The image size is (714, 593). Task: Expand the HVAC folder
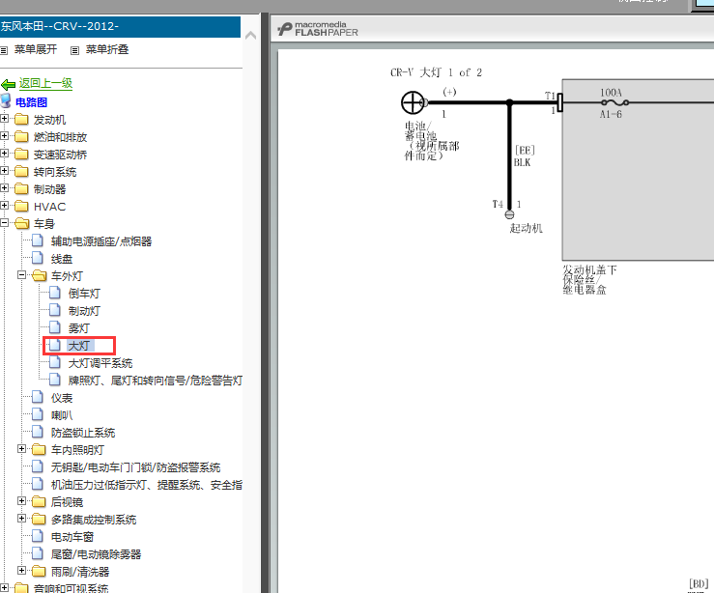click(x=5, y=206)
